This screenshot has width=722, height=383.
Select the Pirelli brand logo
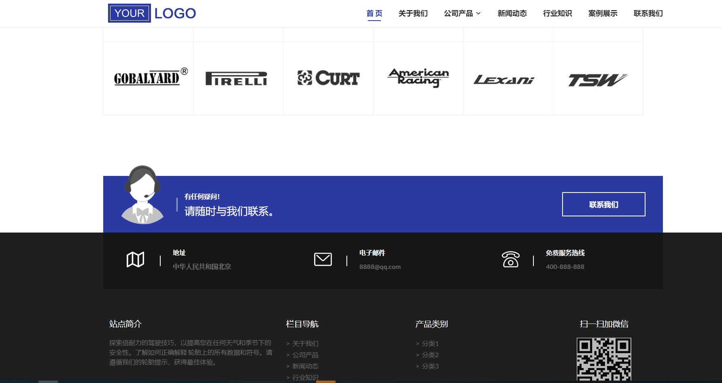(236, 78)
